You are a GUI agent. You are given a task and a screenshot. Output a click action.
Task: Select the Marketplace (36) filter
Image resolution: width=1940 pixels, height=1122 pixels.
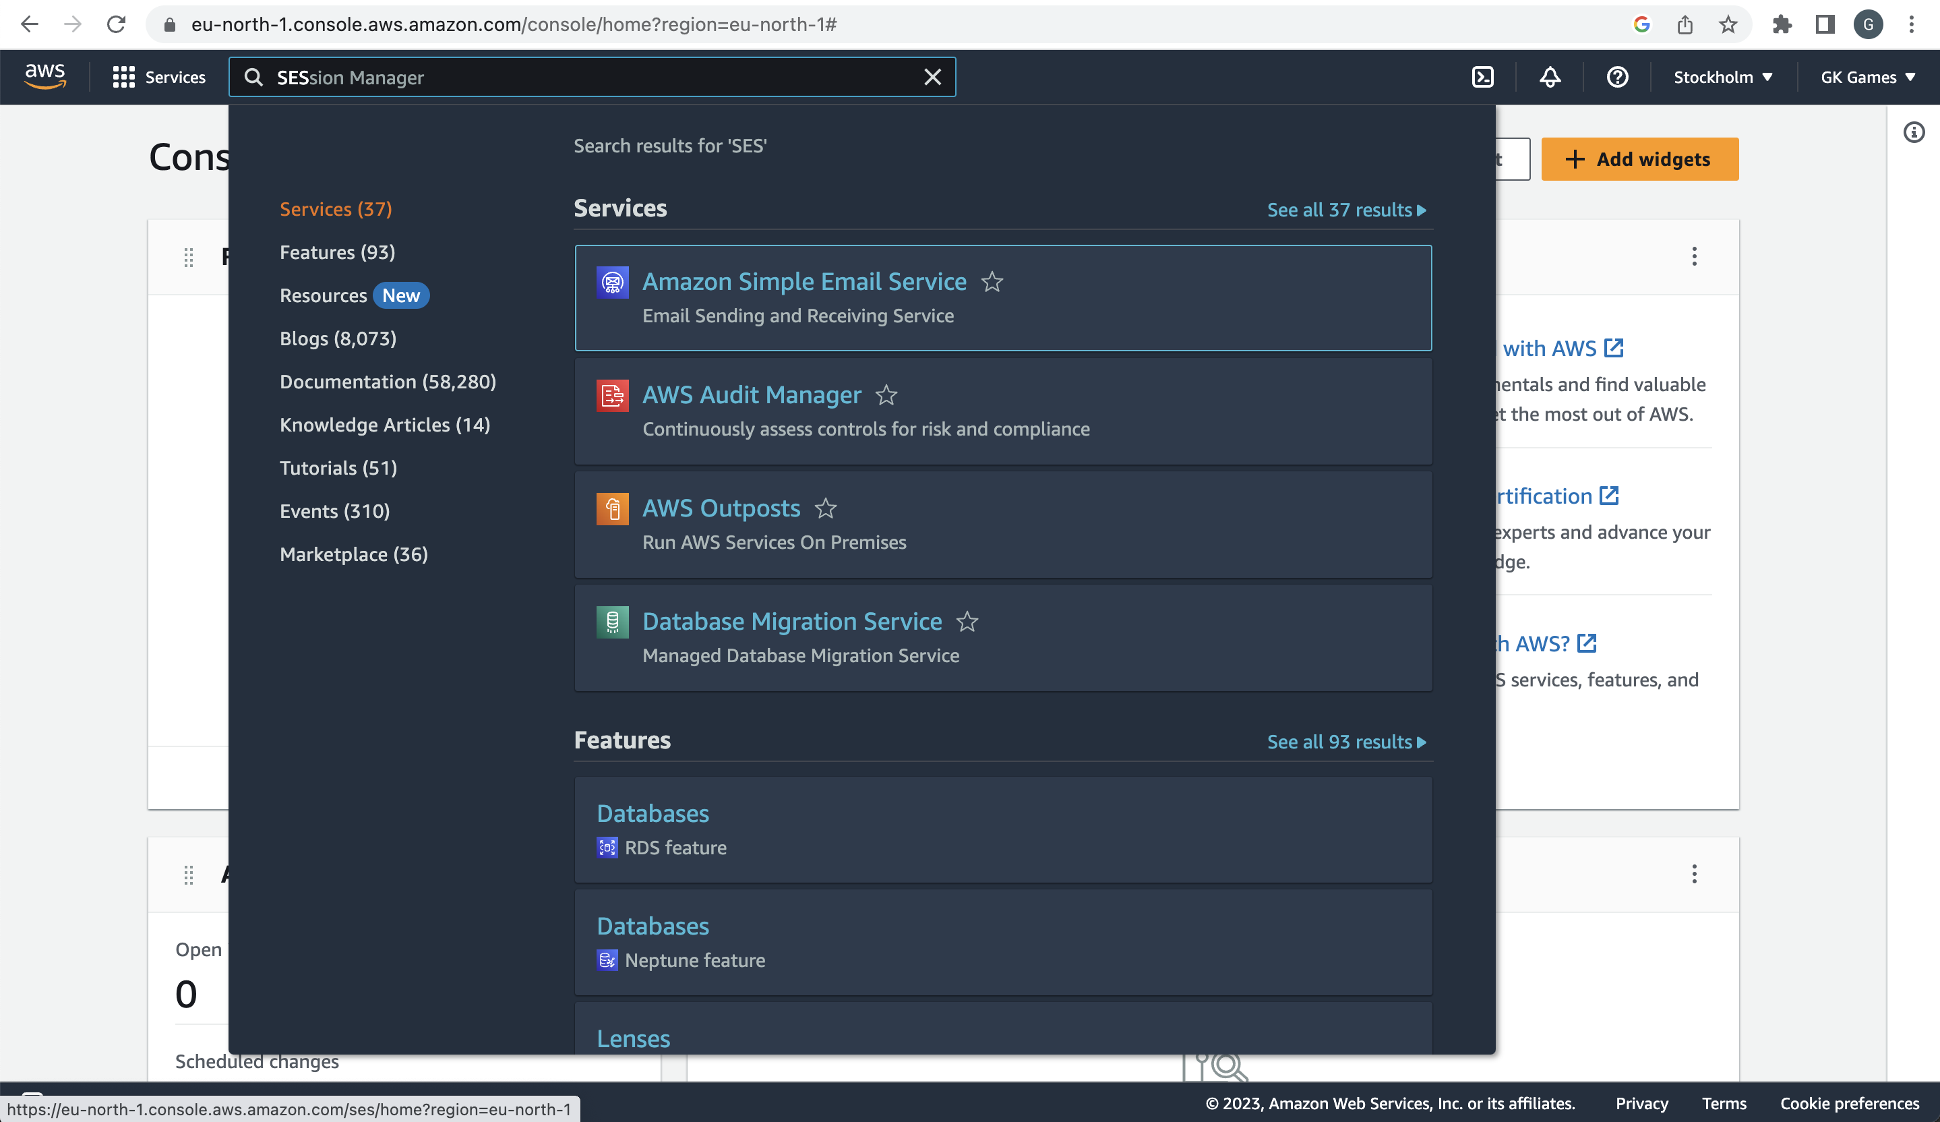point(353,554)
